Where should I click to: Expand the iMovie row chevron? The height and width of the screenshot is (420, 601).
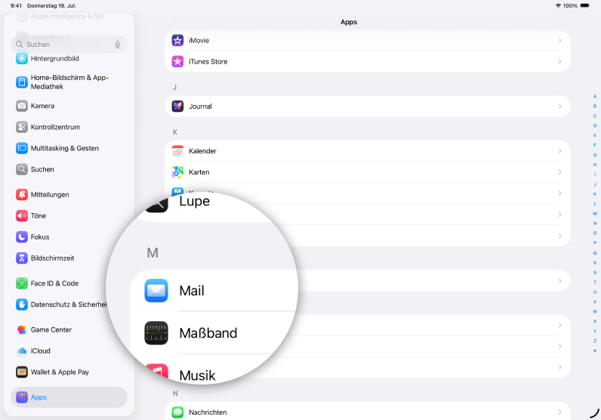click(559, 40)
